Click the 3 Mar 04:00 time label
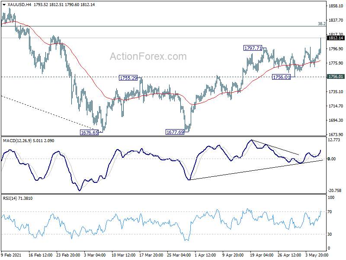Image resolution: width=346 pixels, height=260 pixels. (95, 255)
